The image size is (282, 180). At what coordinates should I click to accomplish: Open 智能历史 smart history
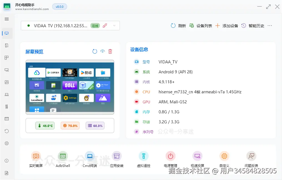[x=253, y=26]
